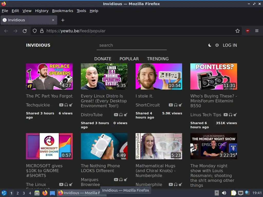Viewport: 263px width, 197px height.
Task: Click YouTube icon beside ShortCircuit
Action: click(x=171, y=105)
